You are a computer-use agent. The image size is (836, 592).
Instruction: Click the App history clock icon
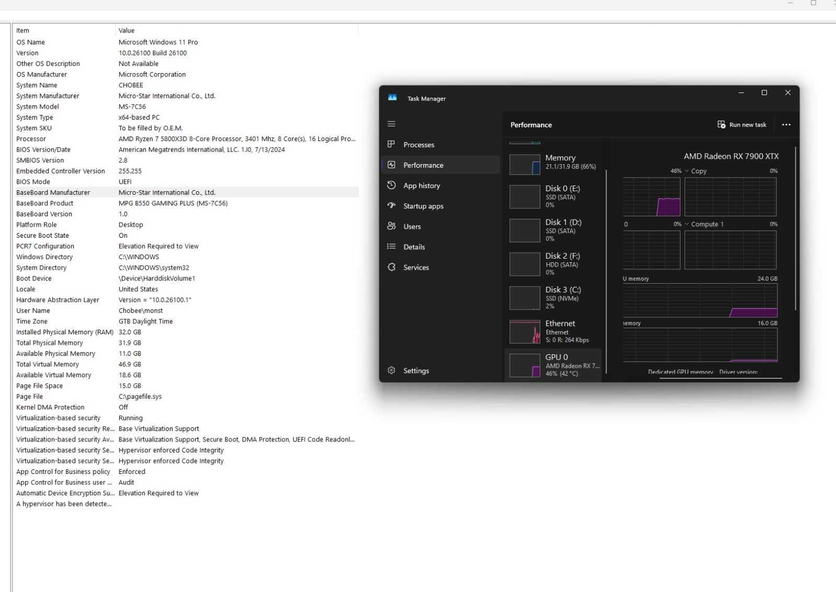click(391, 185)
